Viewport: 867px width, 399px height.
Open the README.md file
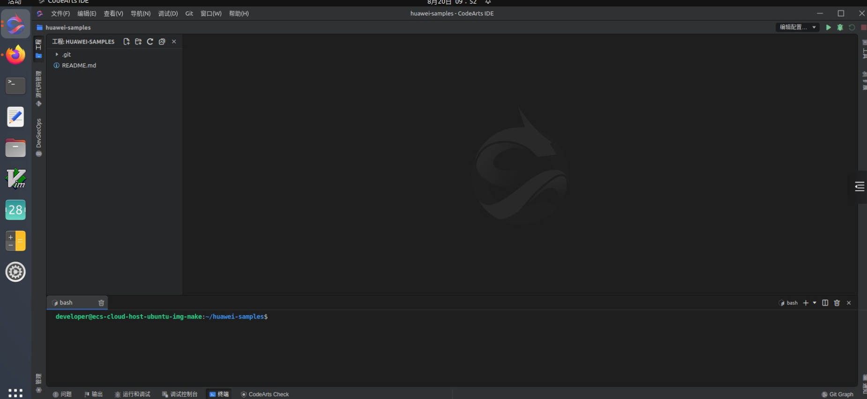click(x=79, y=66)
